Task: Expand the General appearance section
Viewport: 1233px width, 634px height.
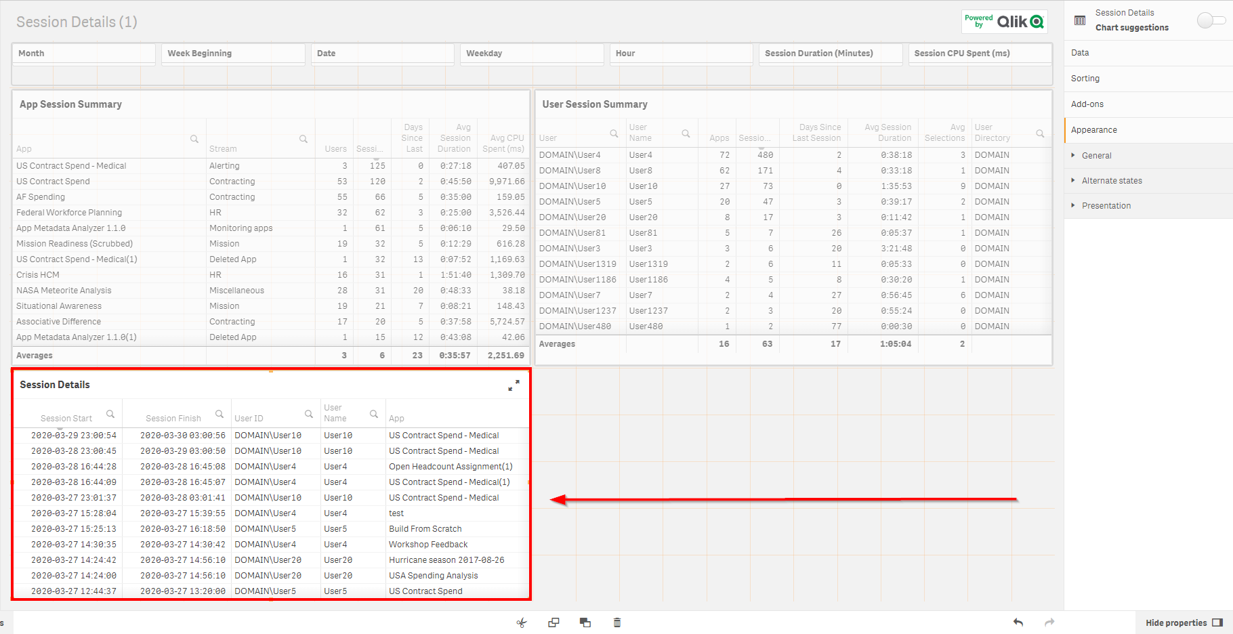Action: tap(1096, 156)
